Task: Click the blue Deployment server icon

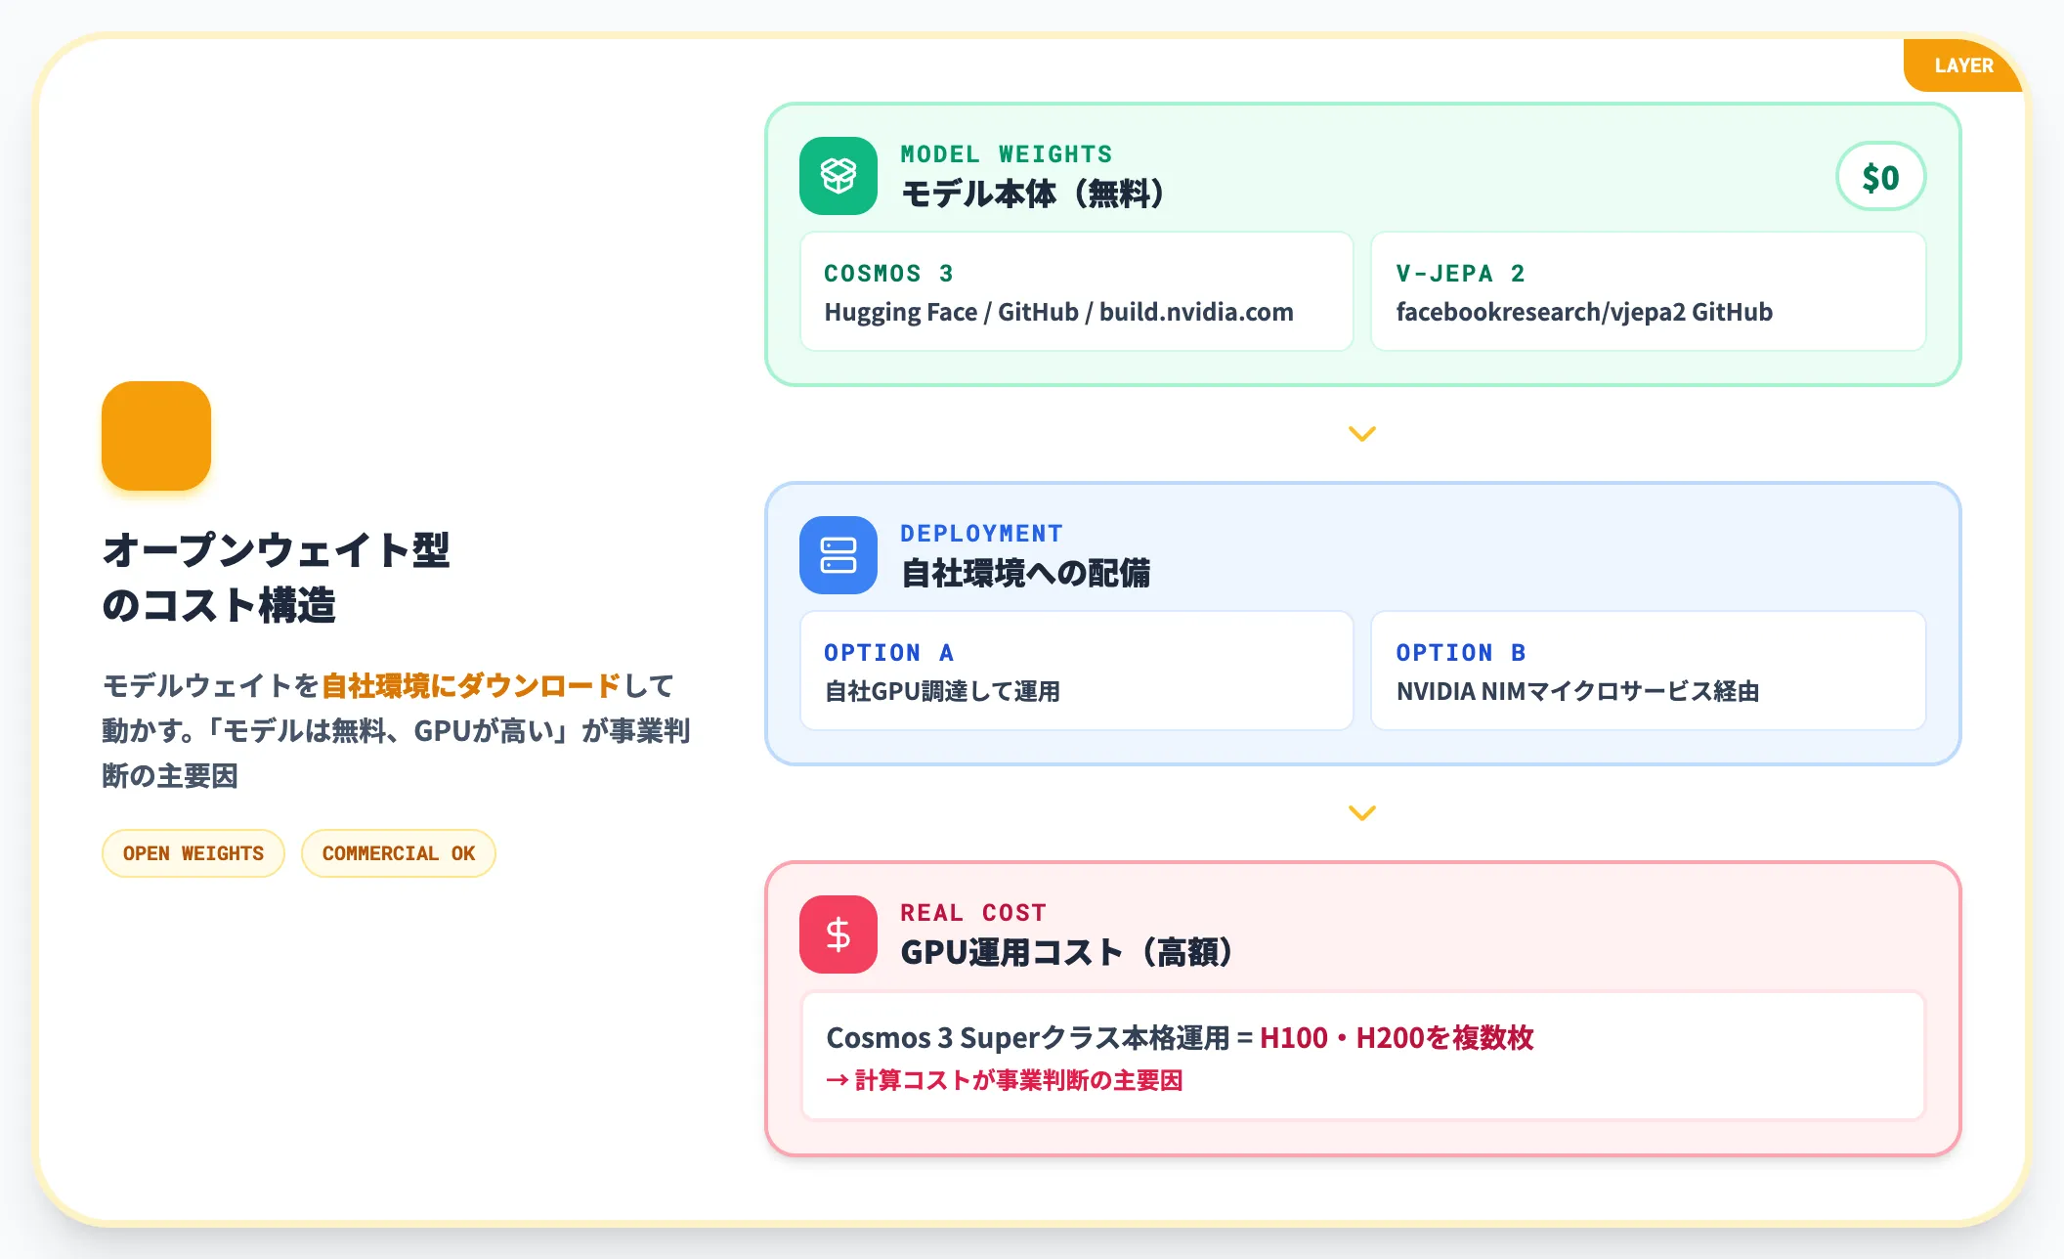Action: (x=838, y=555)
